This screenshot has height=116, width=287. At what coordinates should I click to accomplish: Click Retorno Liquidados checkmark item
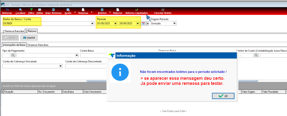(137, 11)
